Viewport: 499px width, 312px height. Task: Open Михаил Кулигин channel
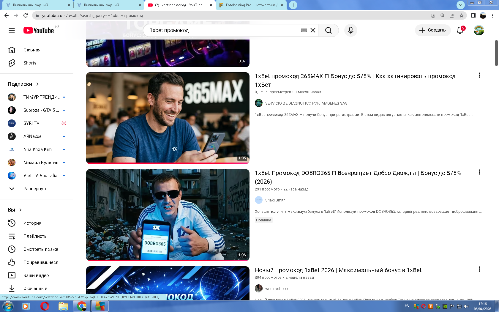coord(37,163)
